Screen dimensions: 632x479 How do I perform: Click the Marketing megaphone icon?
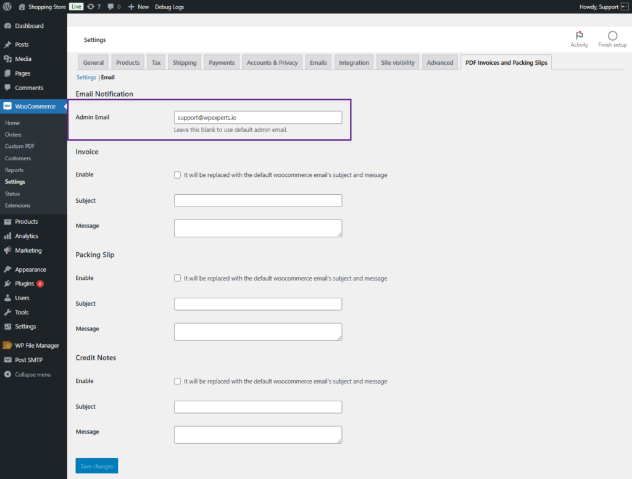7,250
